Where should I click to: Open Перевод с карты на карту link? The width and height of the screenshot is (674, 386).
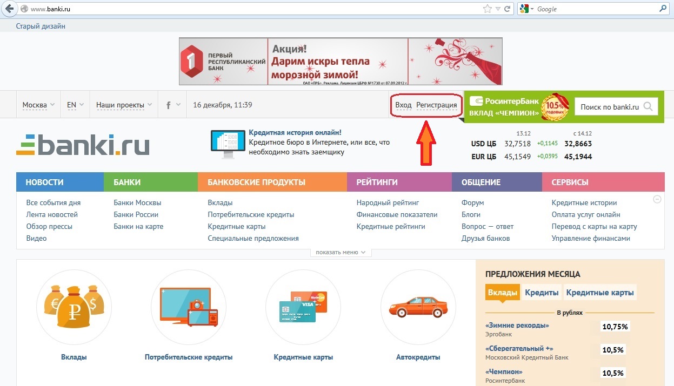(595, 226)
